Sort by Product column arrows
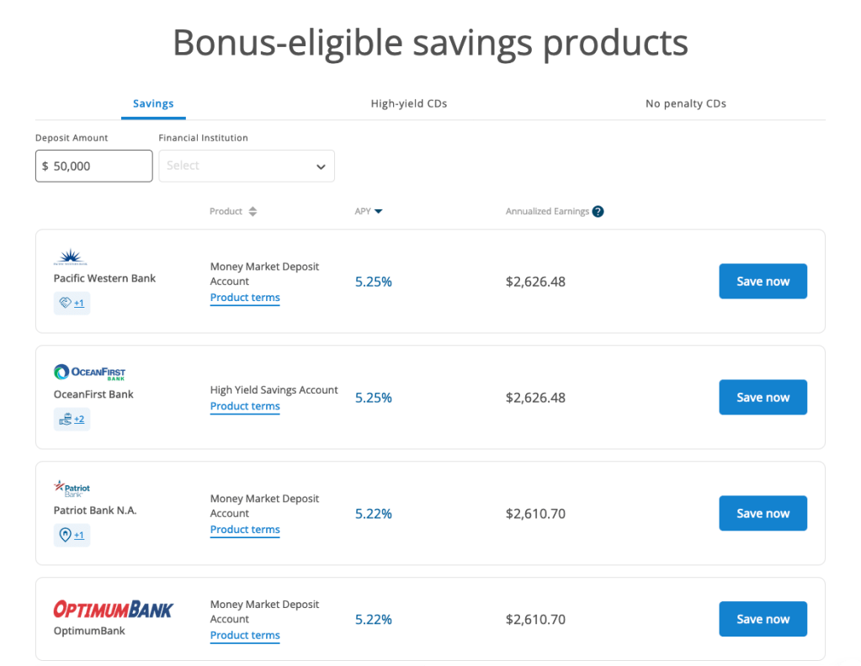The width and height of the screenshot is (861, 666). pyautogui.click(x=252, y=212)
